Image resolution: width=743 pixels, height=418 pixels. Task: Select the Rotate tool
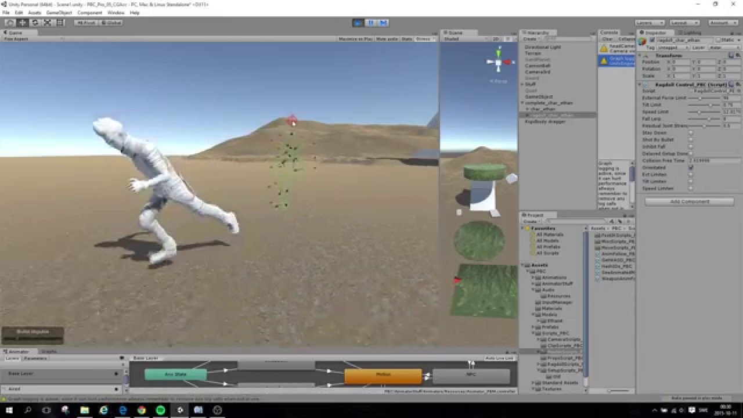[35, 23]
